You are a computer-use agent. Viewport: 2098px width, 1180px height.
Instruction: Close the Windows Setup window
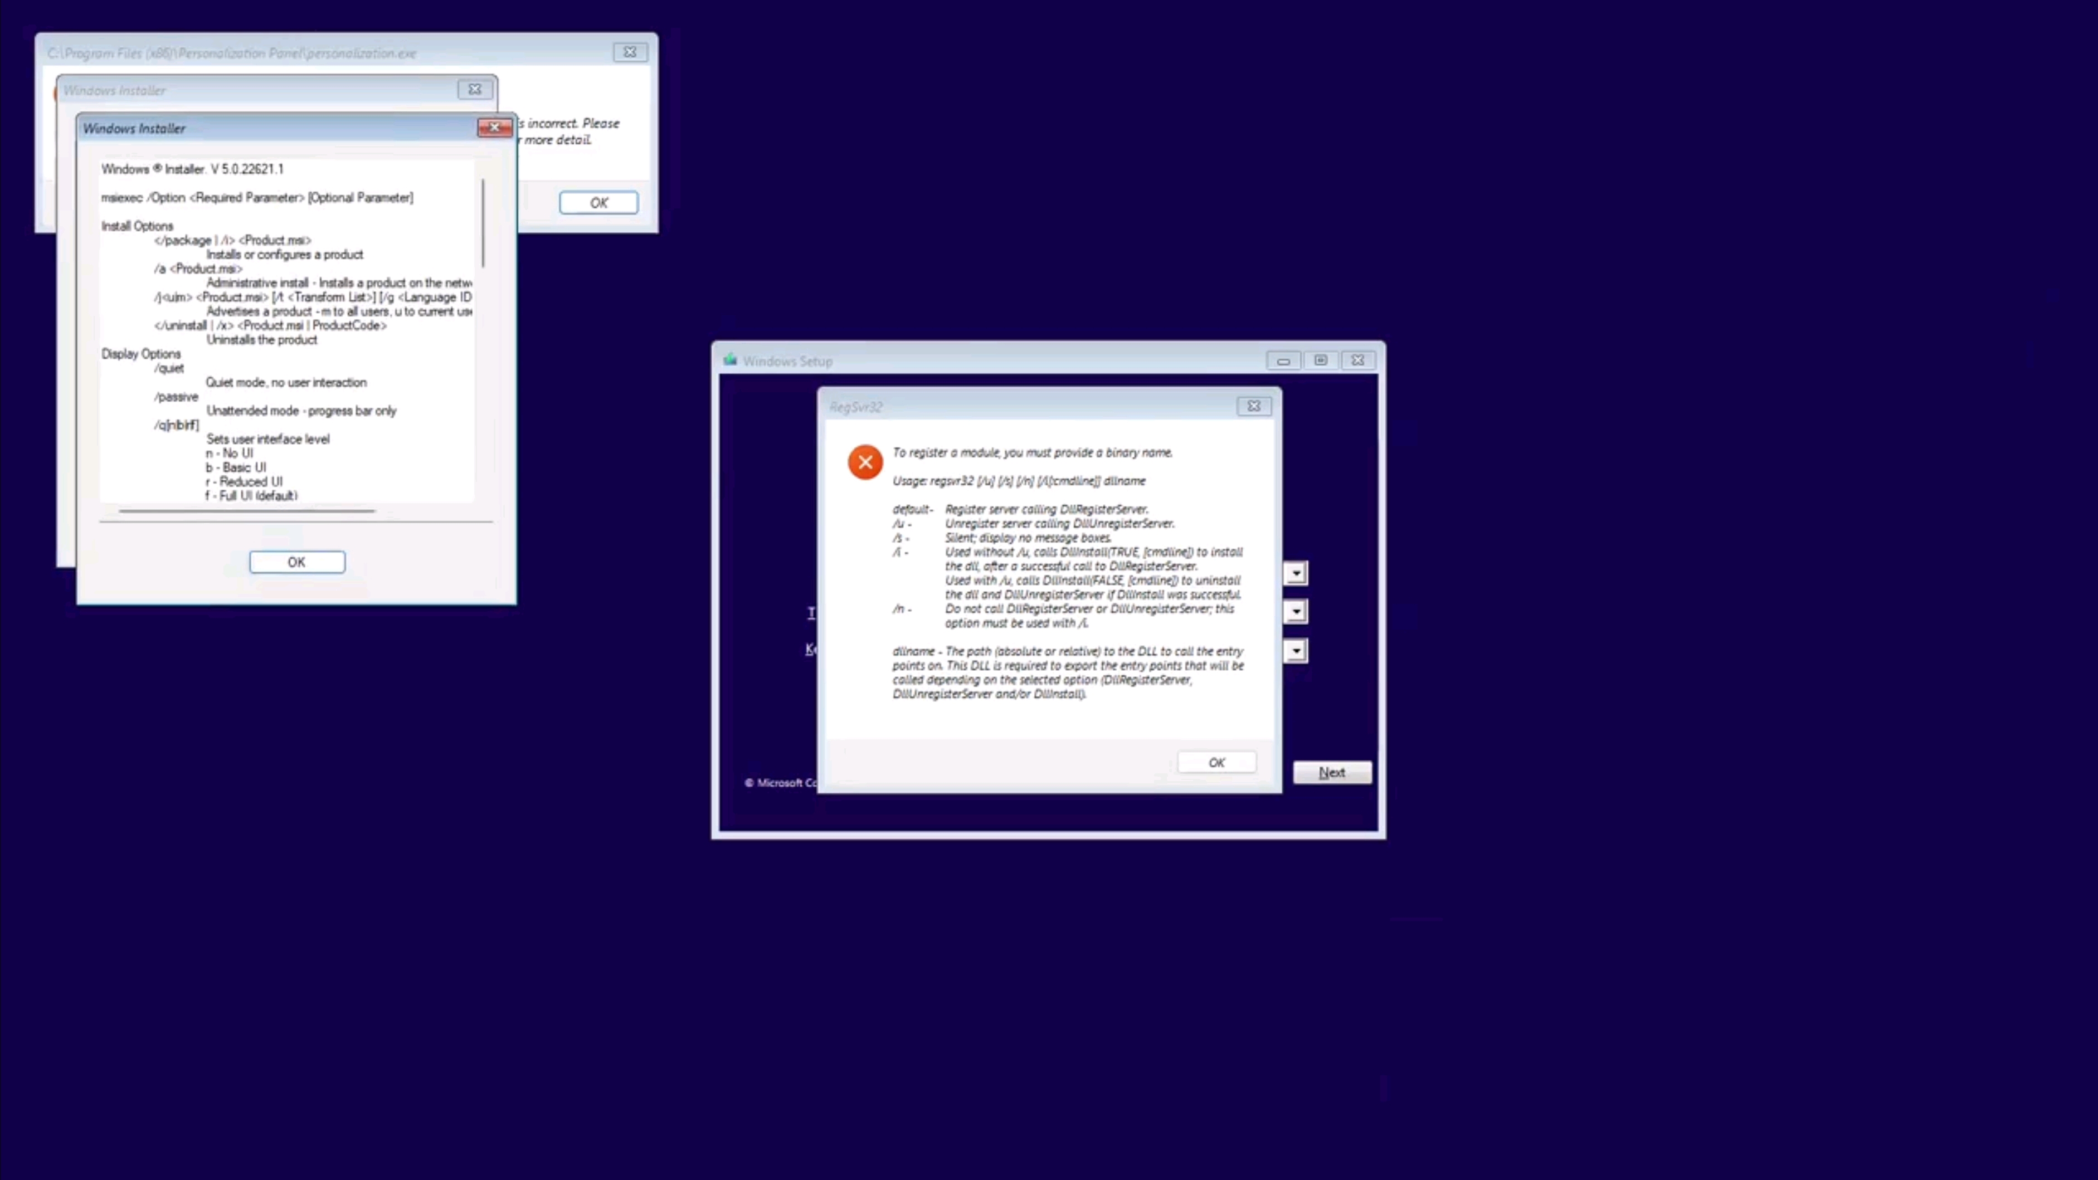[x=1357, y=361]
